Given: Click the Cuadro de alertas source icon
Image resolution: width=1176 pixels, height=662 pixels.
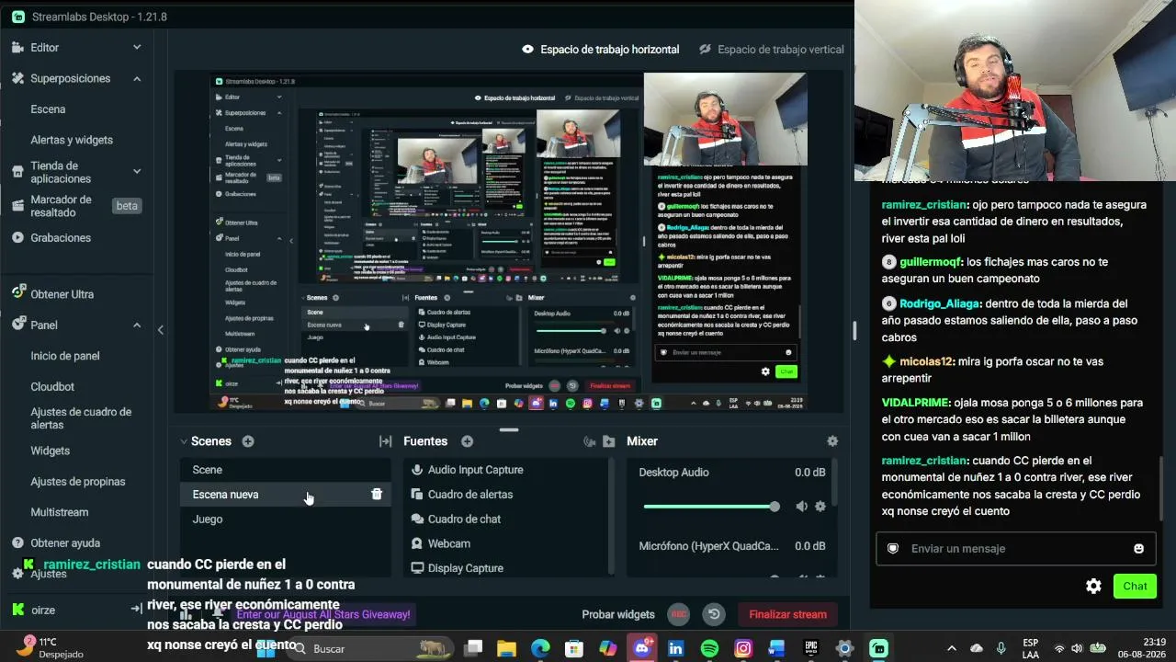Looking at the screenshot, I should [x=417, y=495].
